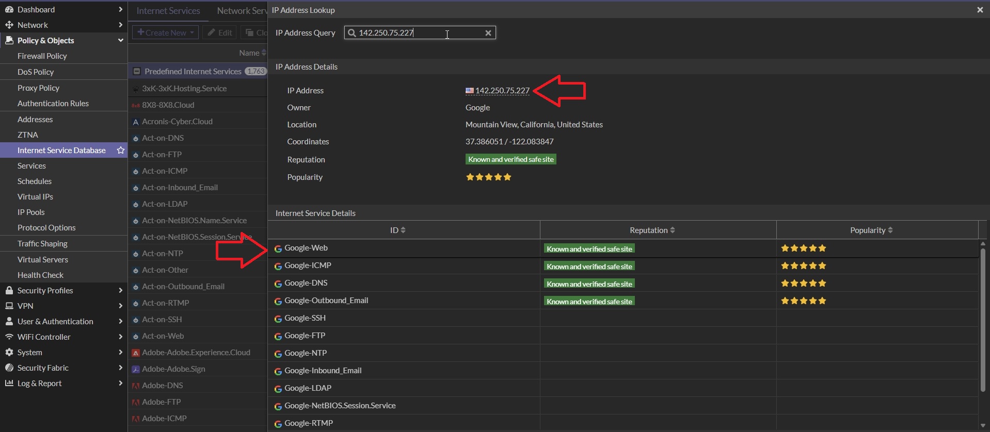Image resolution: width=990 pixels, height=432 pixels.
Task: Toggle favorite star for Internet Service Database
Action: click(121, 150)
